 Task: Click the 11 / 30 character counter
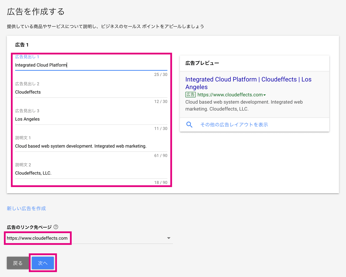[161, 128]
